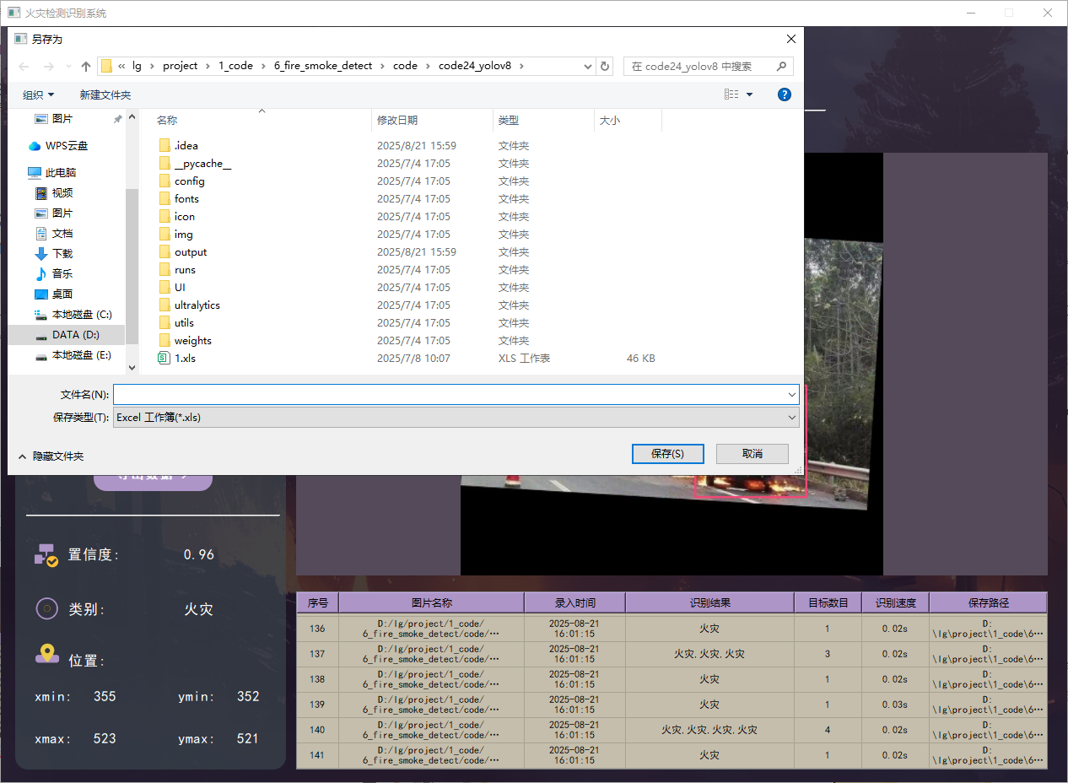Image resolution: width=1068 pixels, height=783 pixels.
Task: Click the 类别 target icon
Action: click(46, 608)
